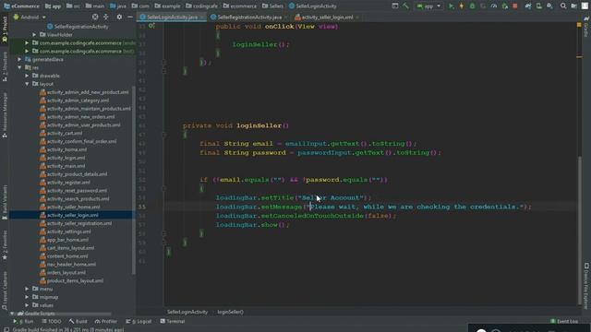Click loginSeller() breadcrumb below the editor
The image size is (591, 332).
(x=230, y=312)
